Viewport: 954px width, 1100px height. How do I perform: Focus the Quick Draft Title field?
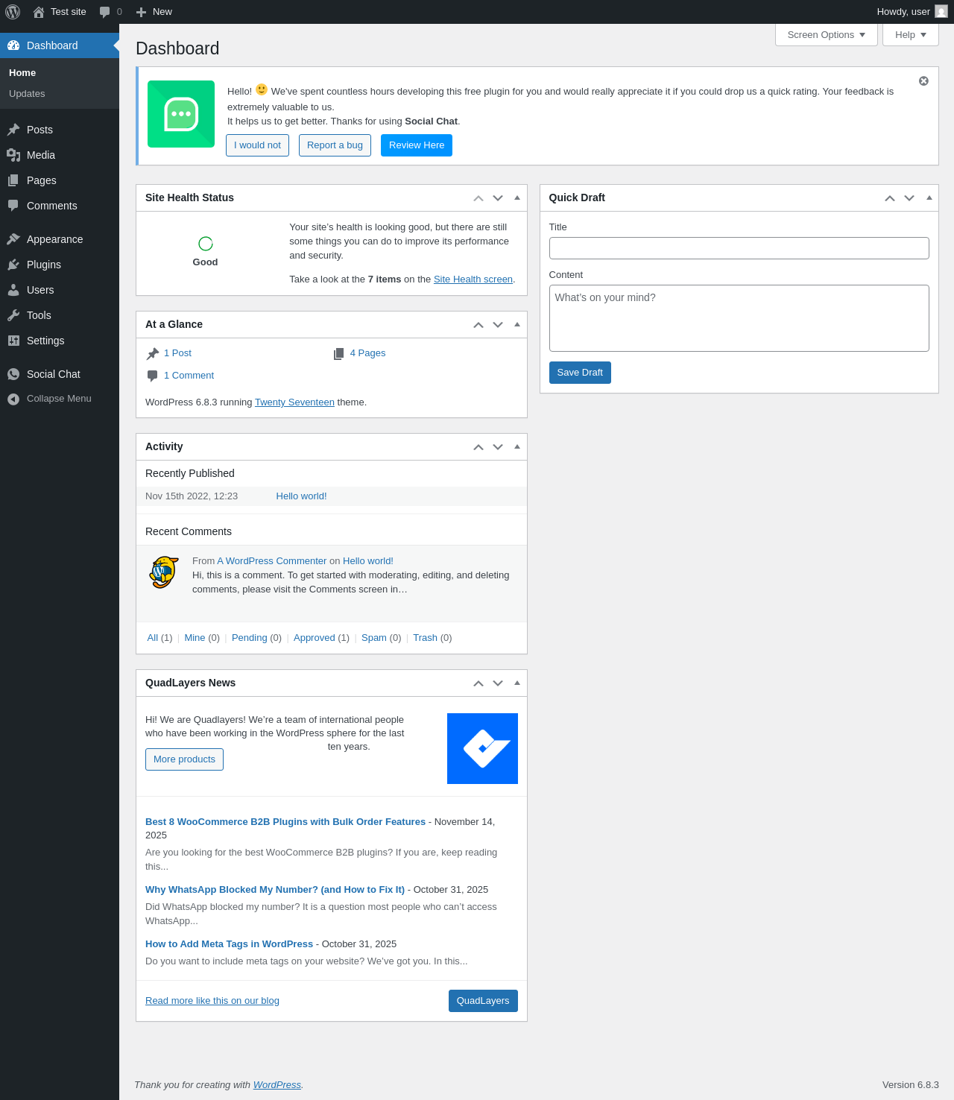tap(739, 248)
